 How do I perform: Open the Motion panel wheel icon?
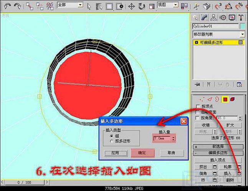tap(223, 17)
